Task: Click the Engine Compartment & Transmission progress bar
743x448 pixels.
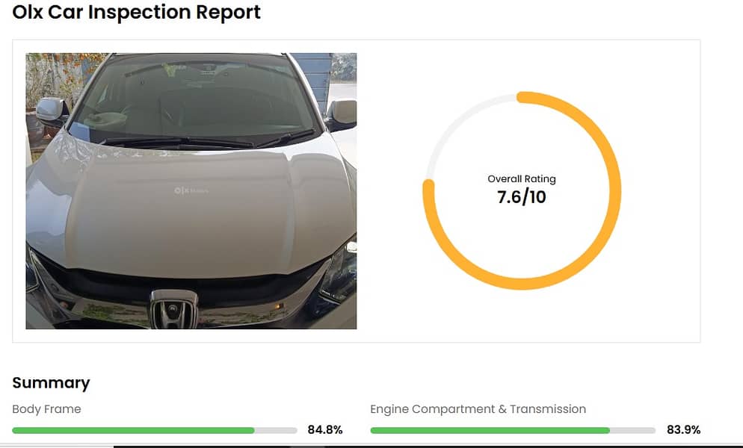Action: pos(490,430)
